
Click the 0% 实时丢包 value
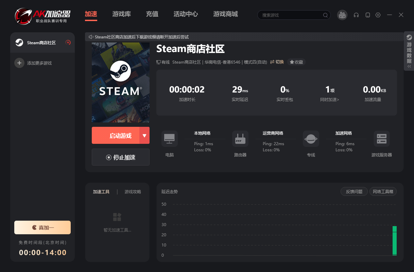[284, 89]
